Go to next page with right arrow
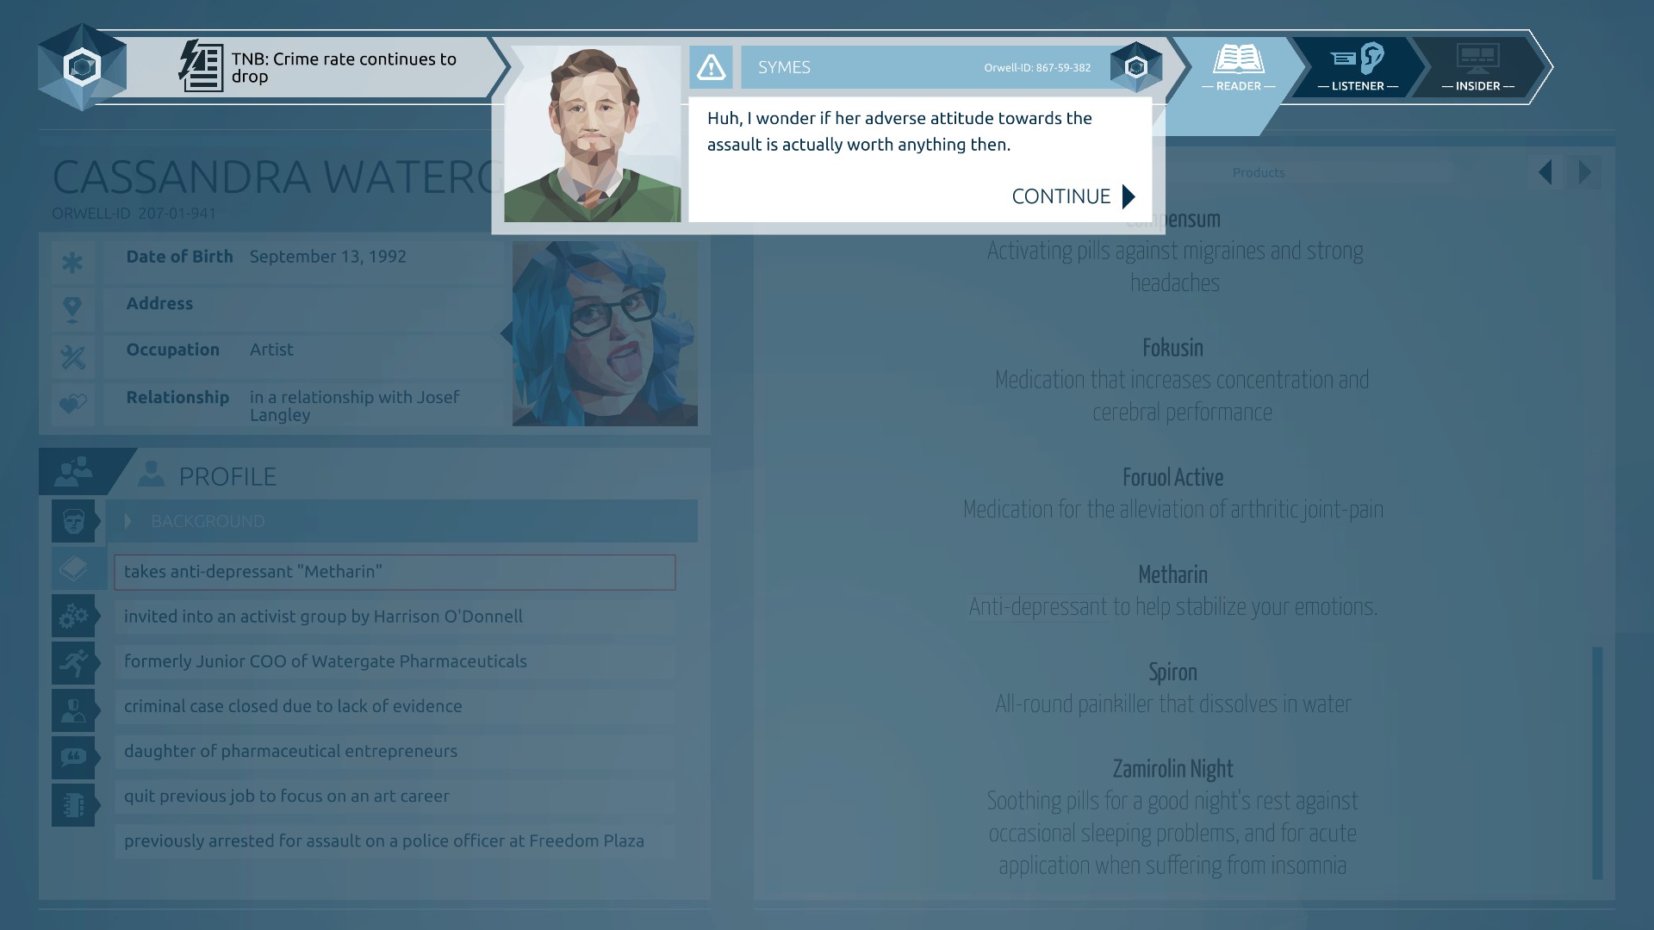This screenshot has height=930, width=1654. tap(1584, 172)
